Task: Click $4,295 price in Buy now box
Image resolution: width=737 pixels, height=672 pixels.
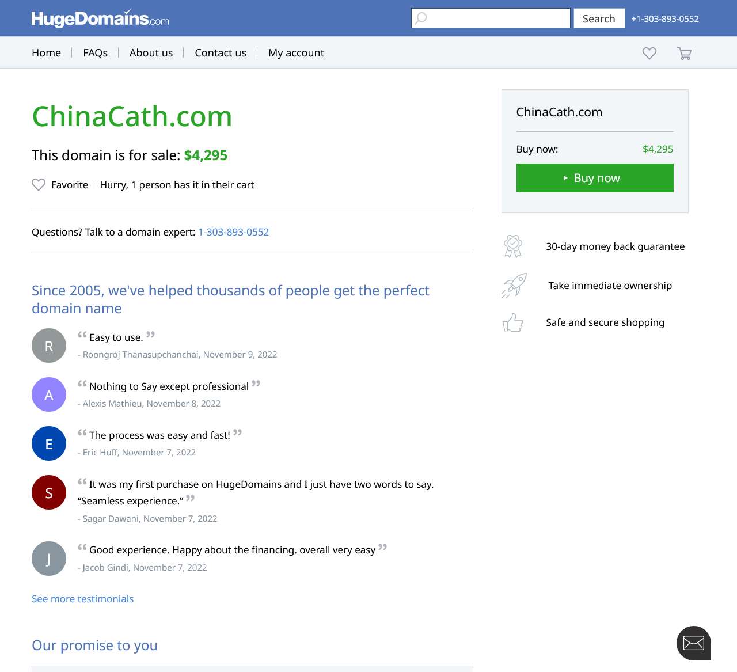Action: [x=658, y=149]
